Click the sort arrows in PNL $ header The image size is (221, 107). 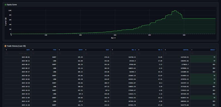112,50
